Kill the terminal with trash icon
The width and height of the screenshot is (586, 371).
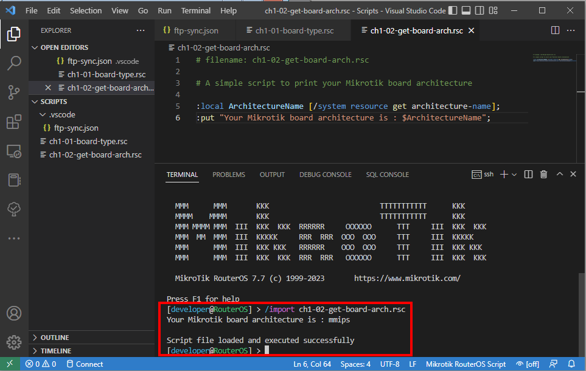[543, 175]
